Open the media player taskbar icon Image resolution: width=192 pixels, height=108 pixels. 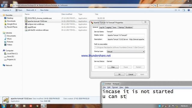24,106
